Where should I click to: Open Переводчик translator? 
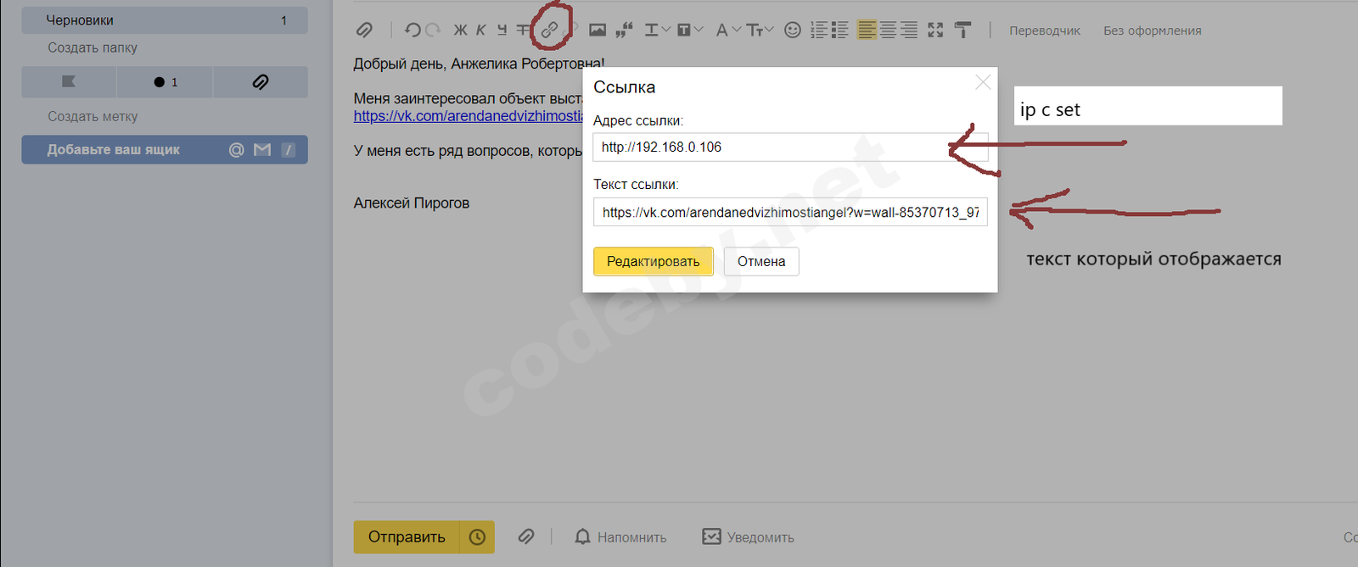pos(1045,31)
